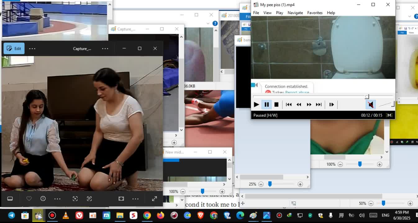418x223 pixels.
Task: Skip to the previous item in the media player
Action: [x=289, y=105]
